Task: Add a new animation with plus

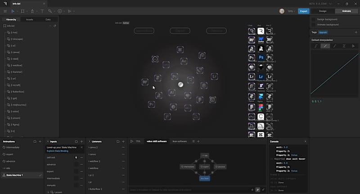Action: pyautogui.click(x=40, y=141)
